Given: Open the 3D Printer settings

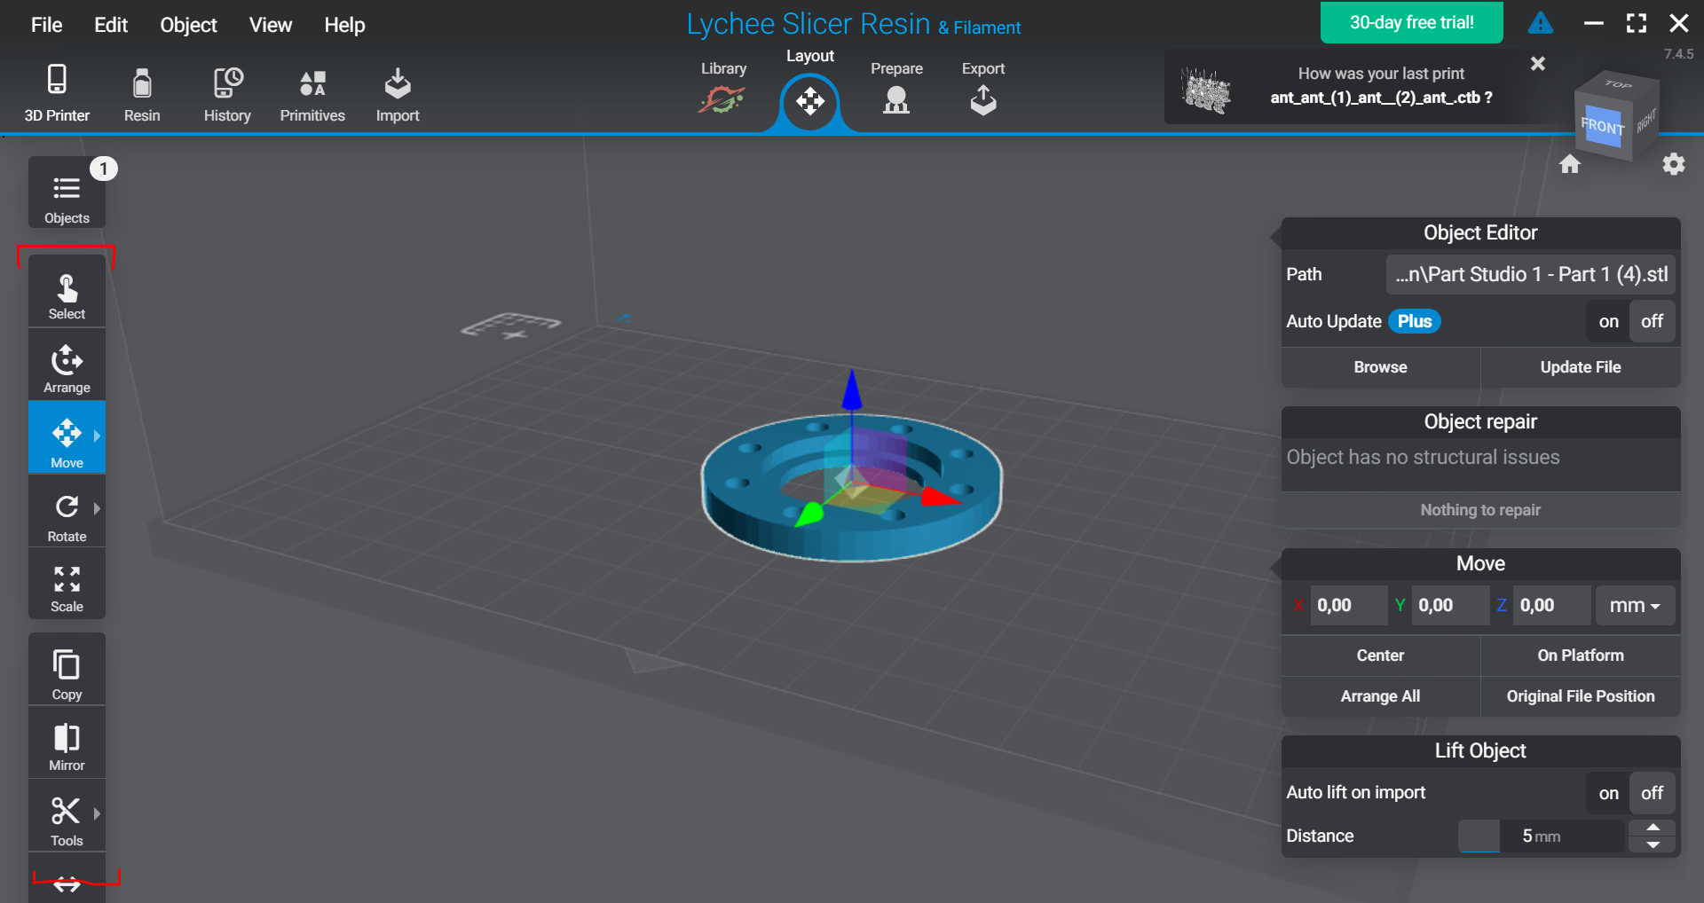Looking at the screenshot, I should [x=57, y=92].
